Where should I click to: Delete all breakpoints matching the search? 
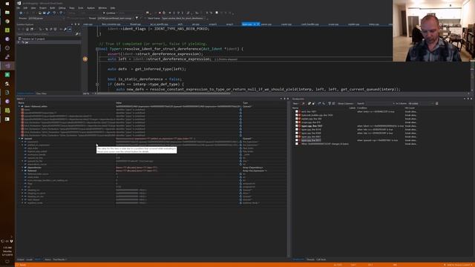[309, 104]
